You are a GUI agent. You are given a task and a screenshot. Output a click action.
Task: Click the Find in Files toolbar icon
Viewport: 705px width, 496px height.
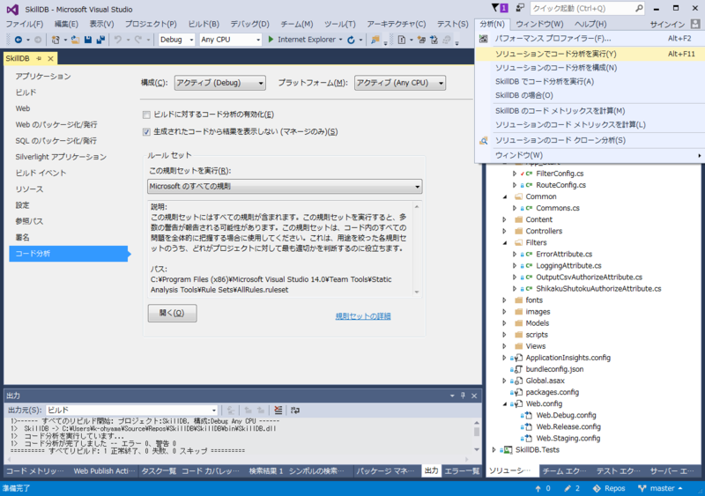(375, 40)
